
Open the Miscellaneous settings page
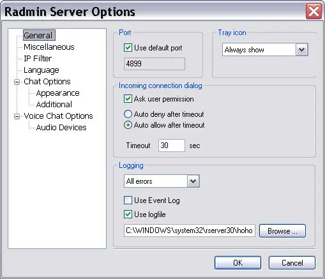click(x=49, y=47)
